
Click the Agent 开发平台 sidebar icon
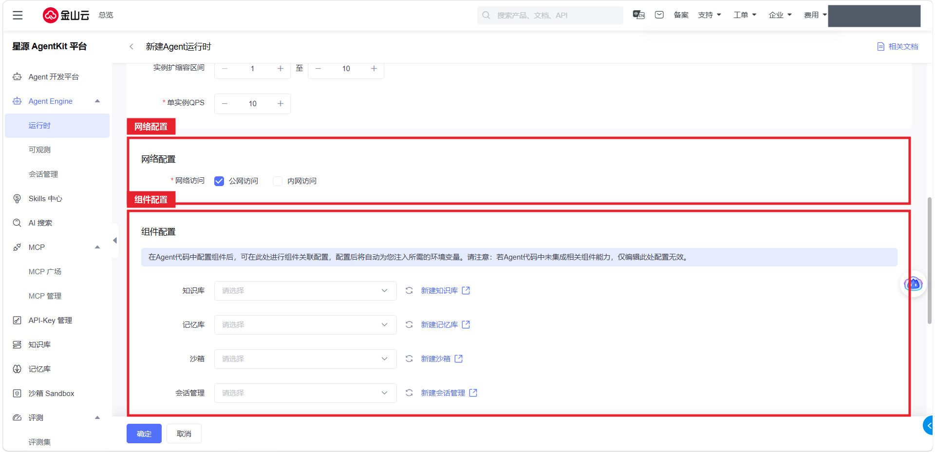click(17, 76)
